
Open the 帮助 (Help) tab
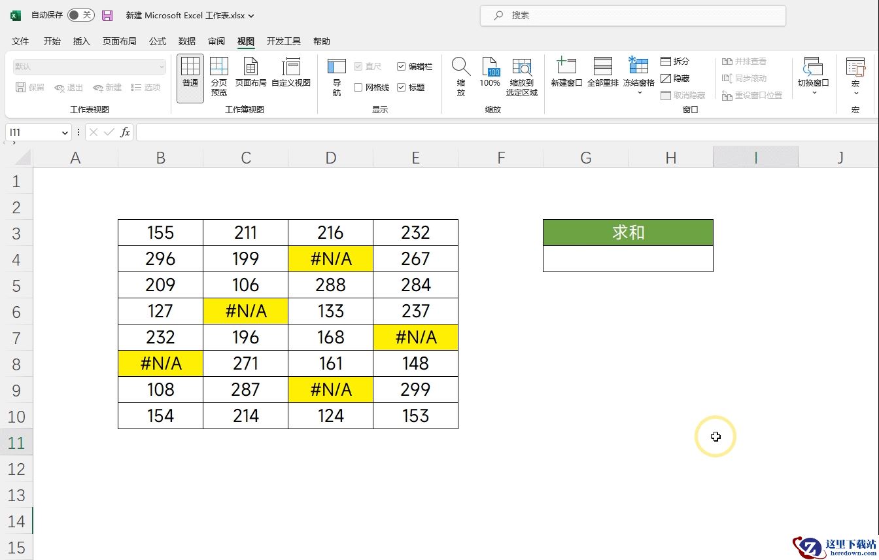[322, 41]
